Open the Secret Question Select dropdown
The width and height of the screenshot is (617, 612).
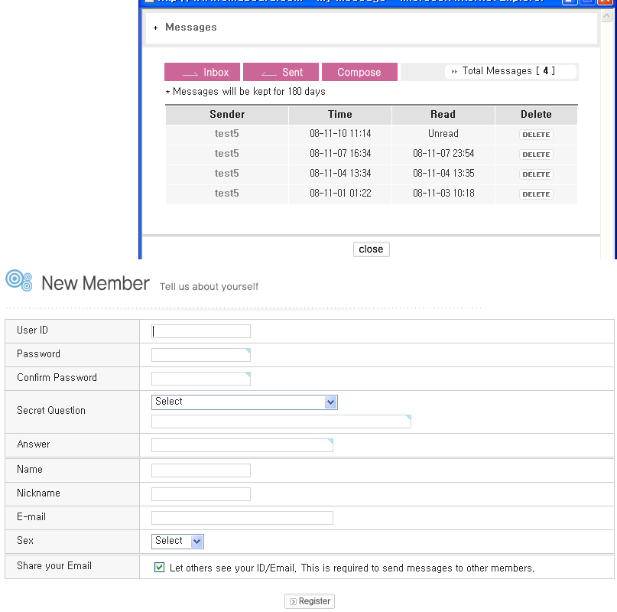(x=245, y=402)
